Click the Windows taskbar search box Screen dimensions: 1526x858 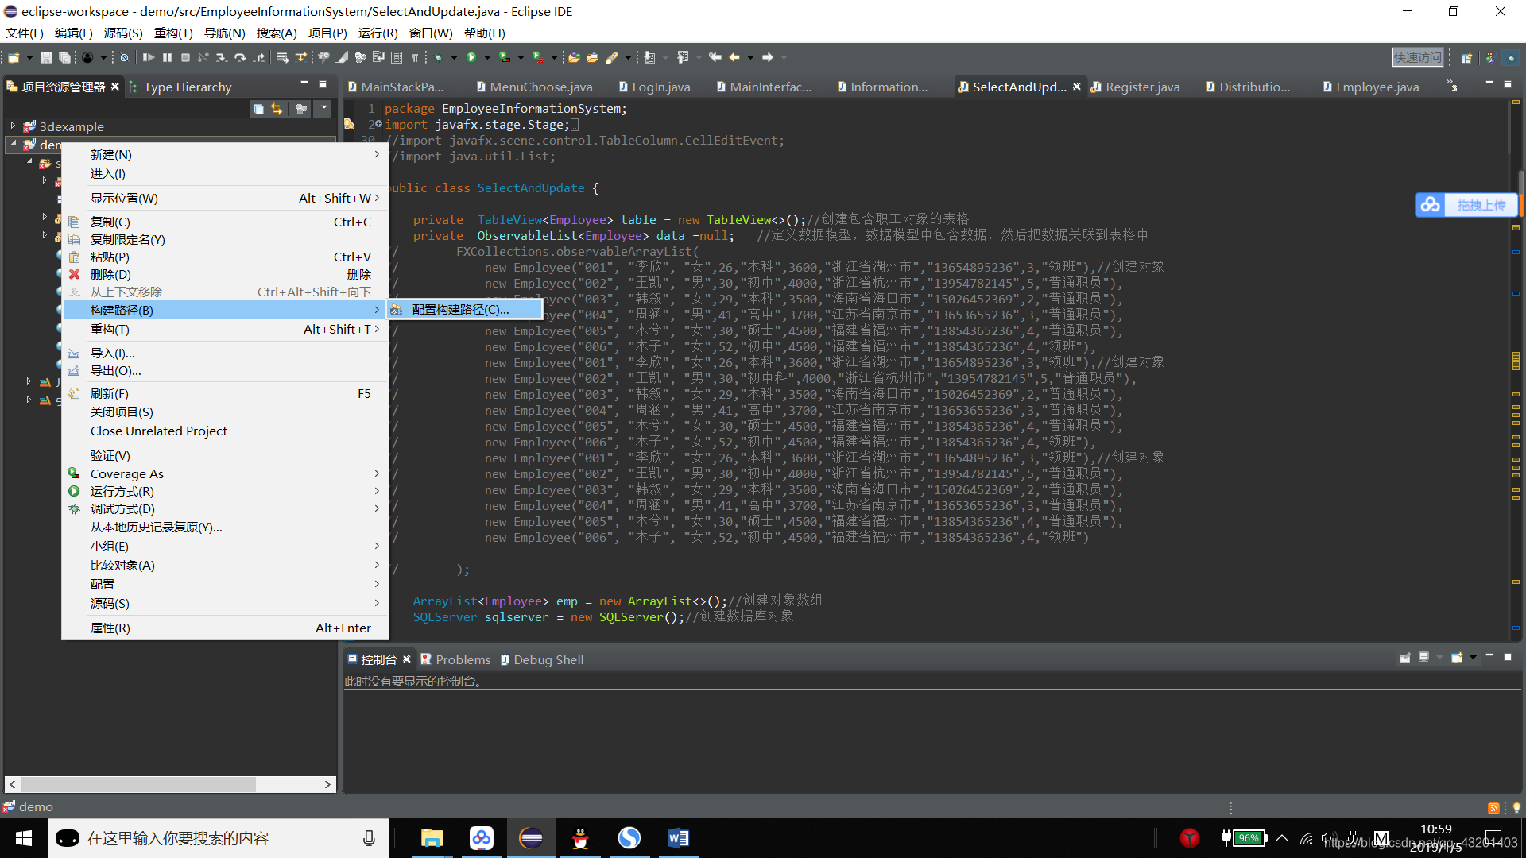point(219,838)
